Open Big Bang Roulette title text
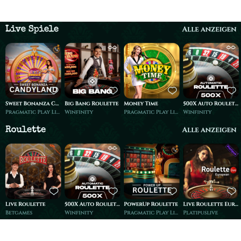Viewport: 241px width, 241px height. tap(92, 104)
